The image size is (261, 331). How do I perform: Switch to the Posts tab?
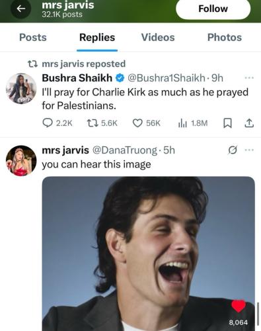click(x=33, y=37)
